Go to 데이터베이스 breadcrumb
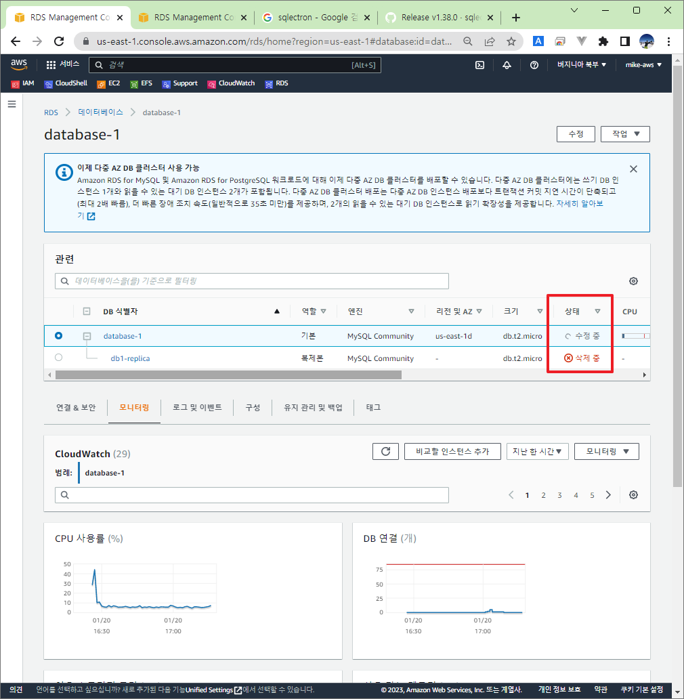This screenshot has width=684, height=699. coord(100,112)
